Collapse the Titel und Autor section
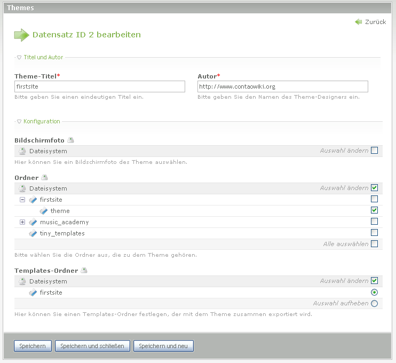Image resolution: width=396 pixels, height=363 pixels. (x=19, y=57)
